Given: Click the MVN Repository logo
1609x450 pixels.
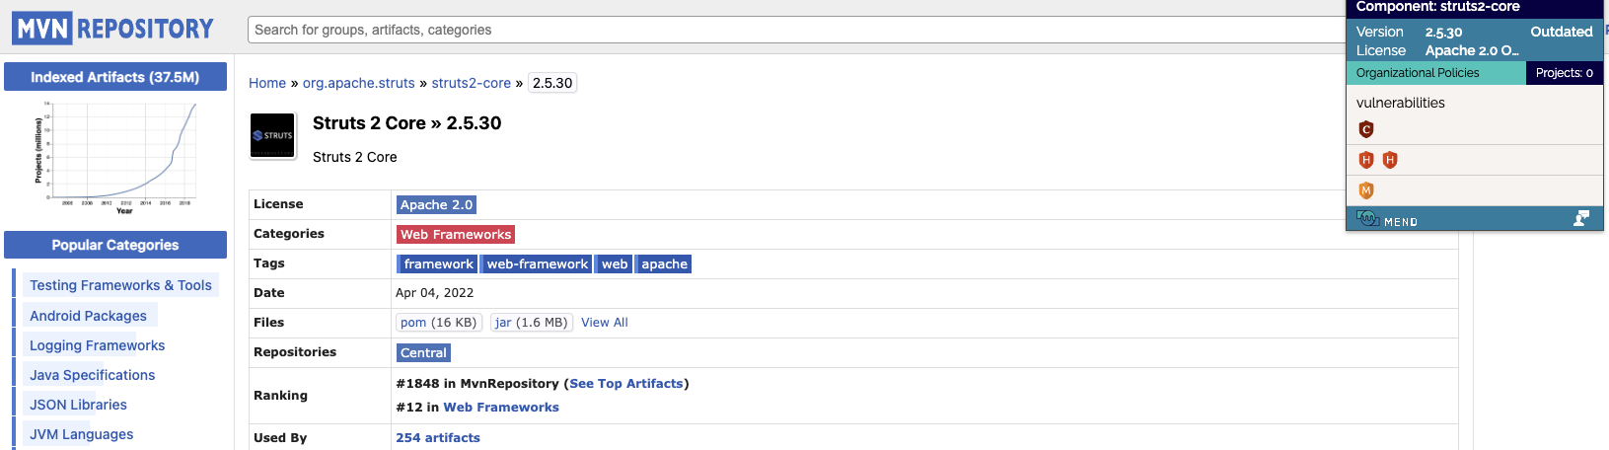Looking at the screenshot, I should click(x=113, y=29).
